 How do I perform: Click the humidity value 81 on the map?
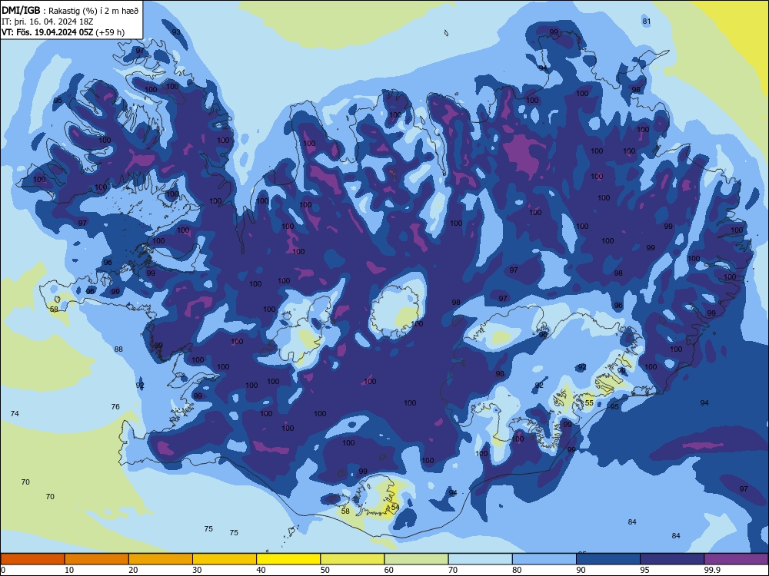pyautogui.click(x=647, y=21)
